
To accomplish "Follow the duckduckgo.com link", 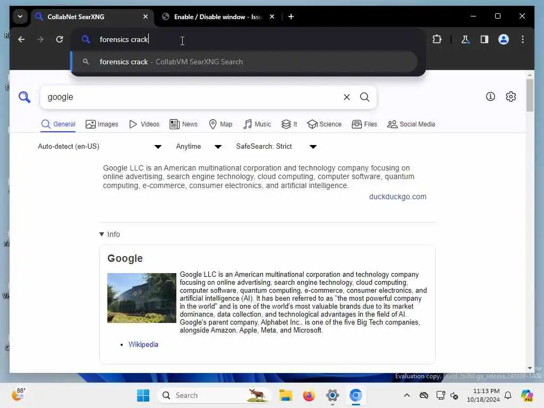I will coord(397,197).
